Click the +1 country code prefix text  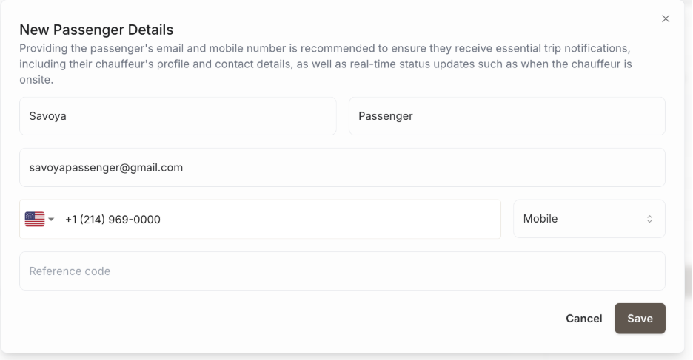[71, 219]
